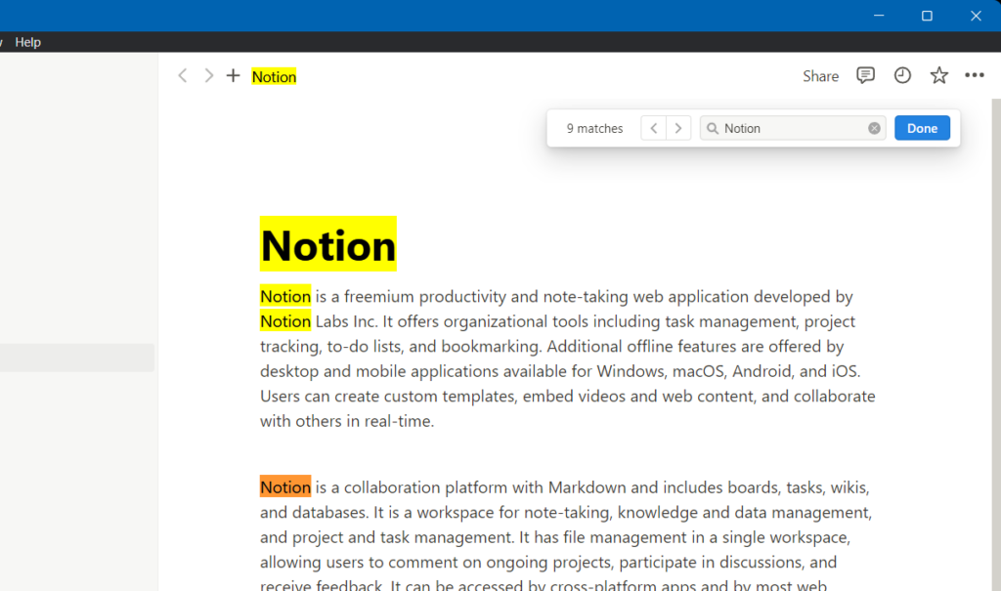Screen dimensions: 1001x591
Task: Click the Share button
Action: (820, 75)
